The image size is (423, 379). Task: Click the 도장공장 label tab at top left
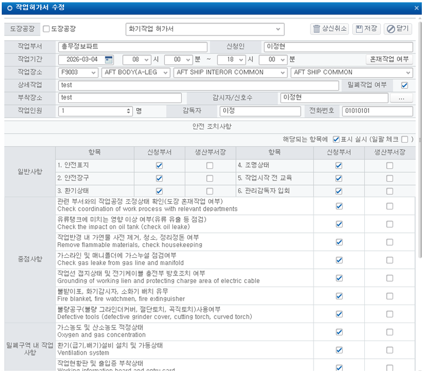pos(22,29)
